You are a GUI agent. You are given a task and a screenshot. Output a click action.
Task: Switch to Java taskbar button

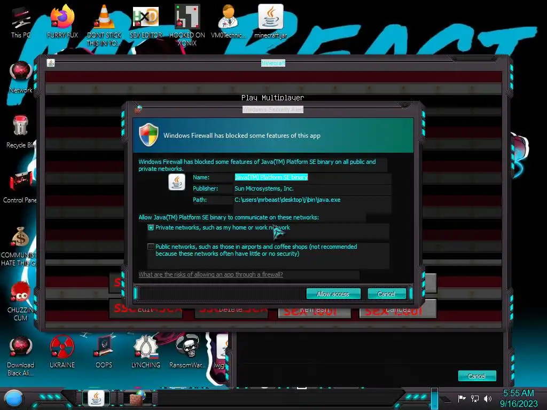[x=96, y=398]
